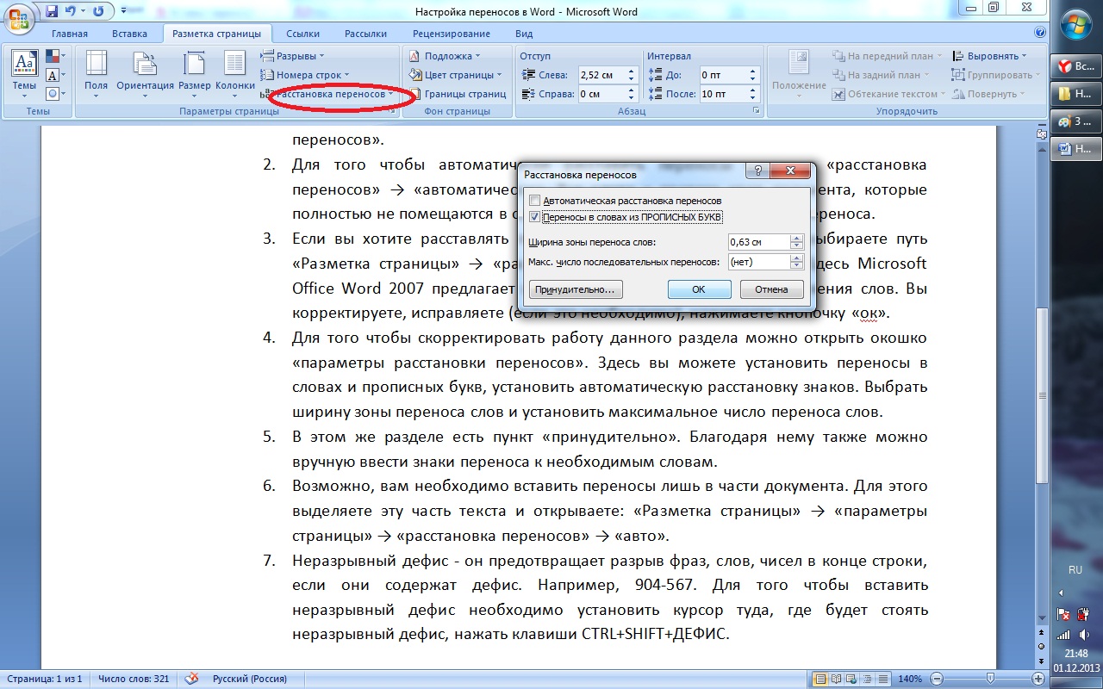Switch to the Вид tab
The image size is (1103, 689).
coord(523,34)
